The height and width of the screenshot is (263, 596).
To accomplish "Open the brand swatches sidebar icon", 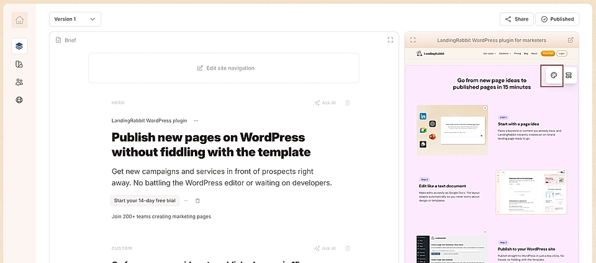I will tap(19, 64).
